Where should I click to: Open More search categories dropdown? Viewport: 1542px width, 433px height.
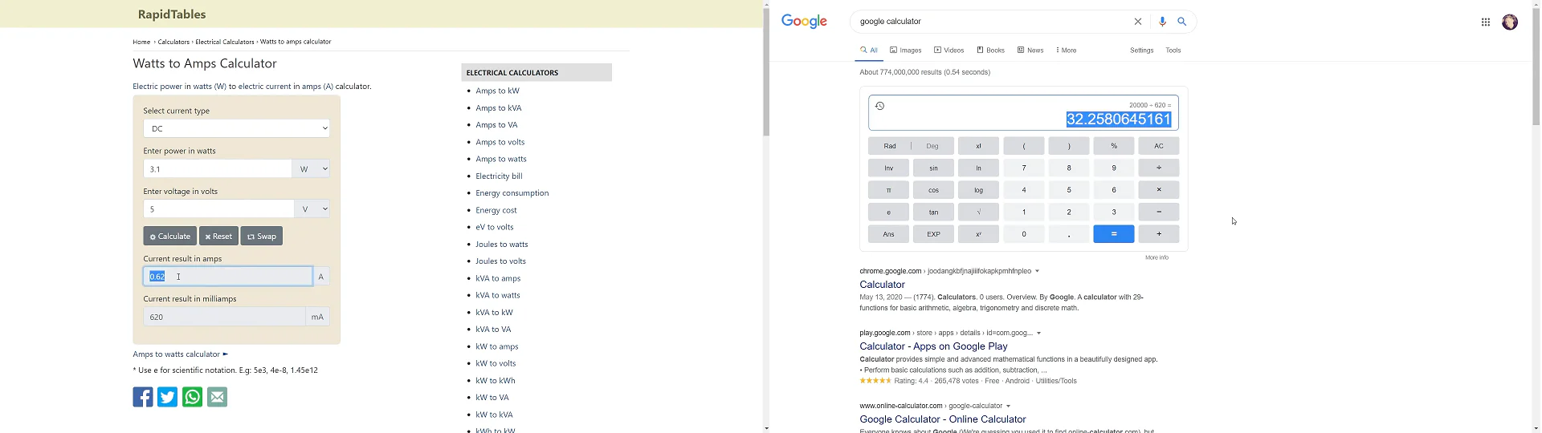1066,50
